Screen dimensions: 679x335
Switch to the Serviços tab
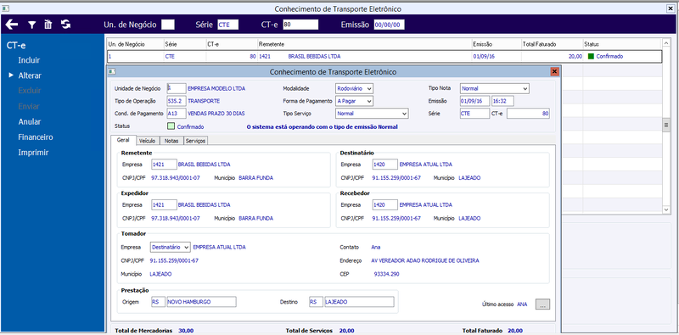pos(195,141)
